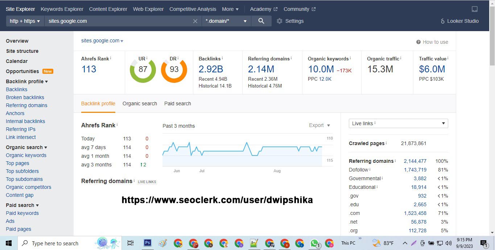Click the How to use help icon

pos(418,42)
